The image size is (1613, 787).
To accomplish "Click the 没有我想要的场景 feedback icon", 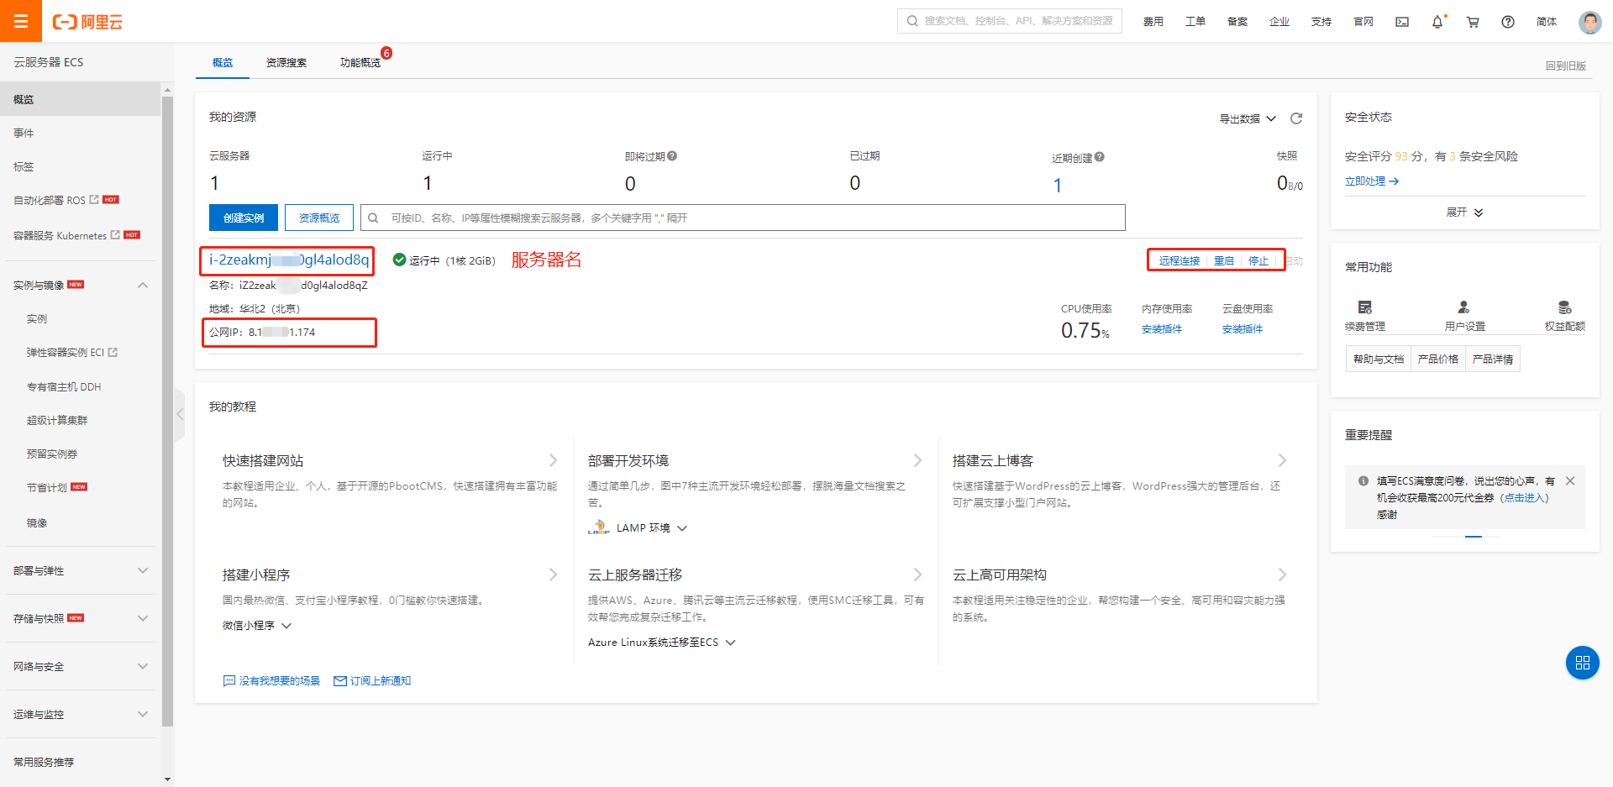I will pyautogui.click(x=229, y=681).
